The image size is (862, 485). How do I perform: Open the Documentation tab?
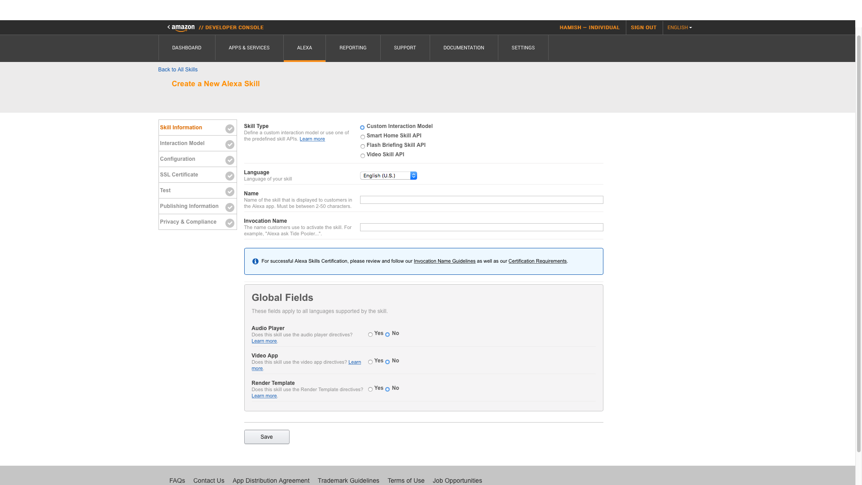coord(464,48)
